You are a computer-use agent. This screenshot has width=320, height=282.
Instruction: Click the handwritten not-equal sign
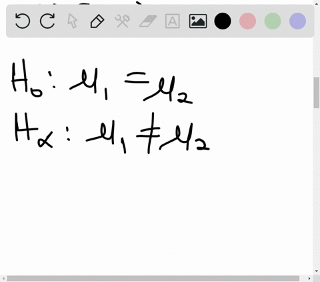148,133
